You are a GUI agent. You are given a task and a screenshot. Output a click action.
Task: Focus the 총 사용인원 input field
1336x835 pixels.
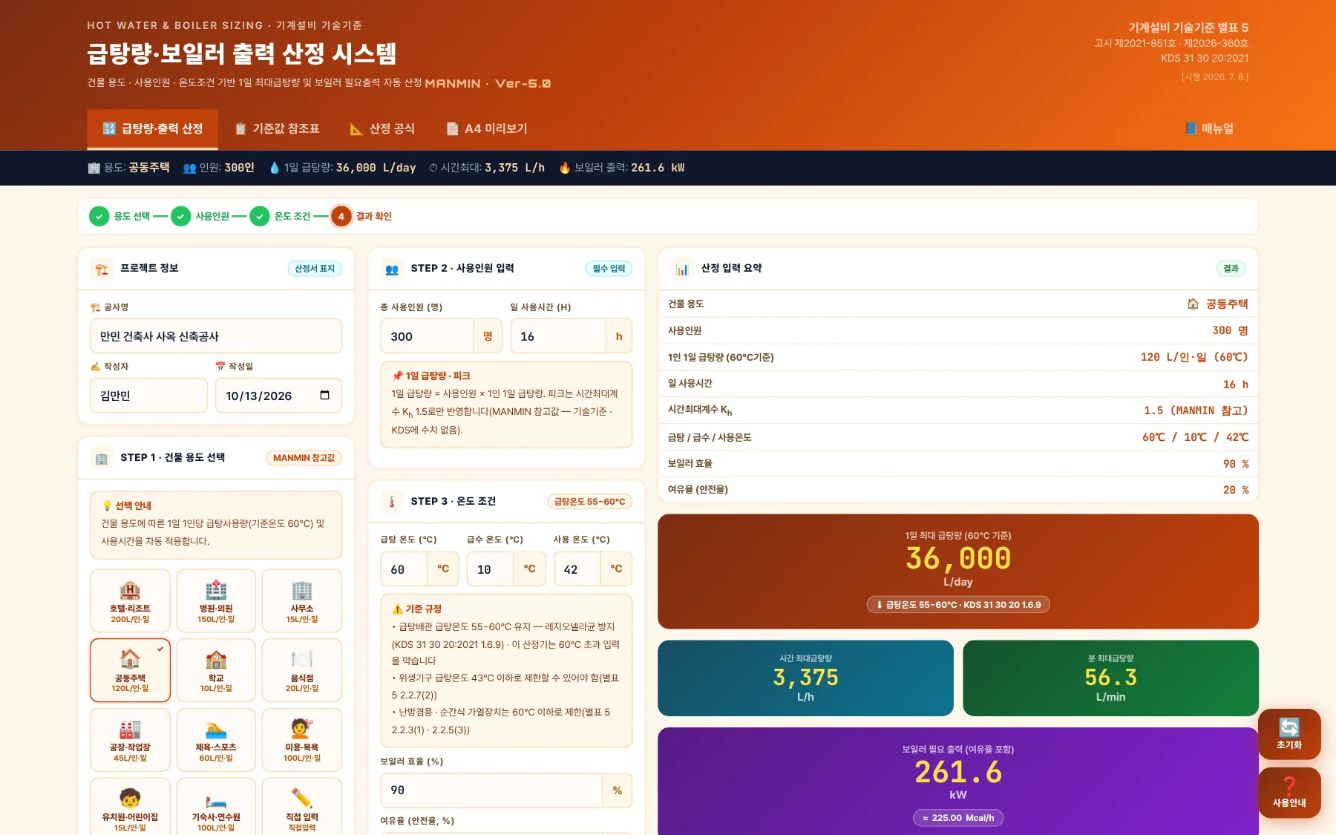point(428,336)
